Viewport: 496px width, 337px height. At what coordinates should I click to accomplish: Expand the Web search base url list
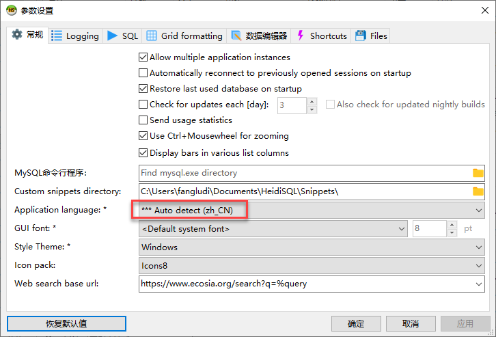click(x=479, y=284)
